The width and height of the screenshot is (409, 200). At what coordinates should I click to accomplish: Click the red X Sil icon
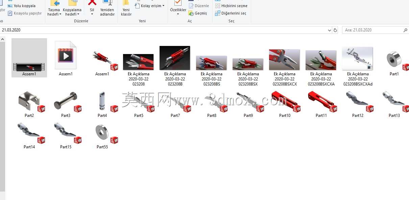pos(92,2)
